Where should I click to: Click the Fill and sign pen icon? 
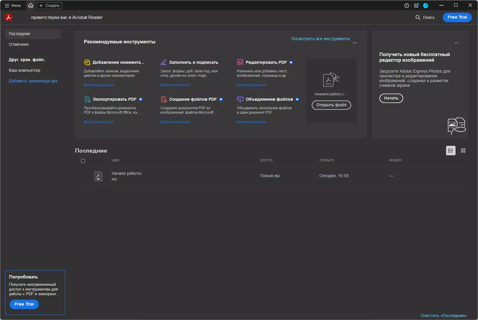tap(164, 62)
